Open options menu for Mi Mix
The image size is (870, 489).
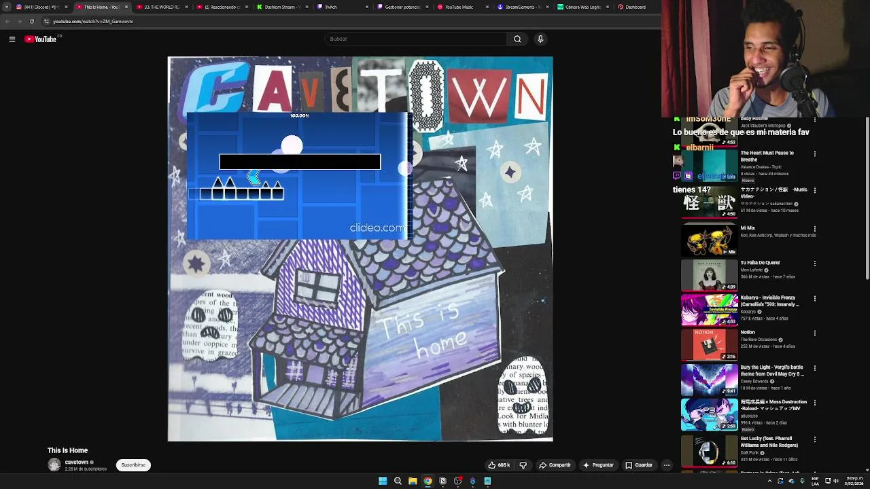click(x=814, y=229)
